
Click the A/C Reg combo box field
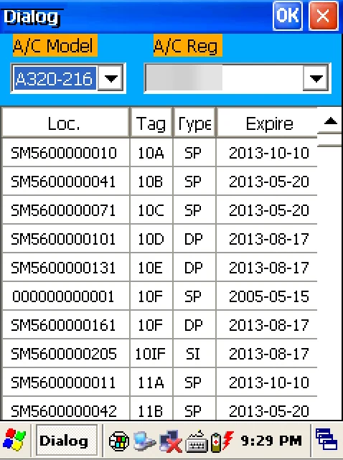237,78
